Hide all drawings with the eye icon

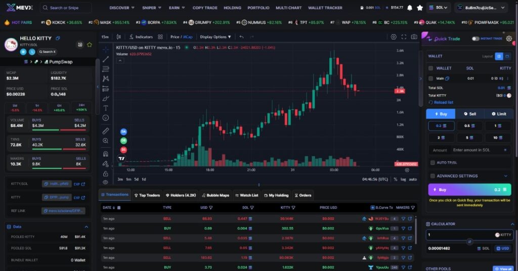pyautogui.click(x=105, y=182)
